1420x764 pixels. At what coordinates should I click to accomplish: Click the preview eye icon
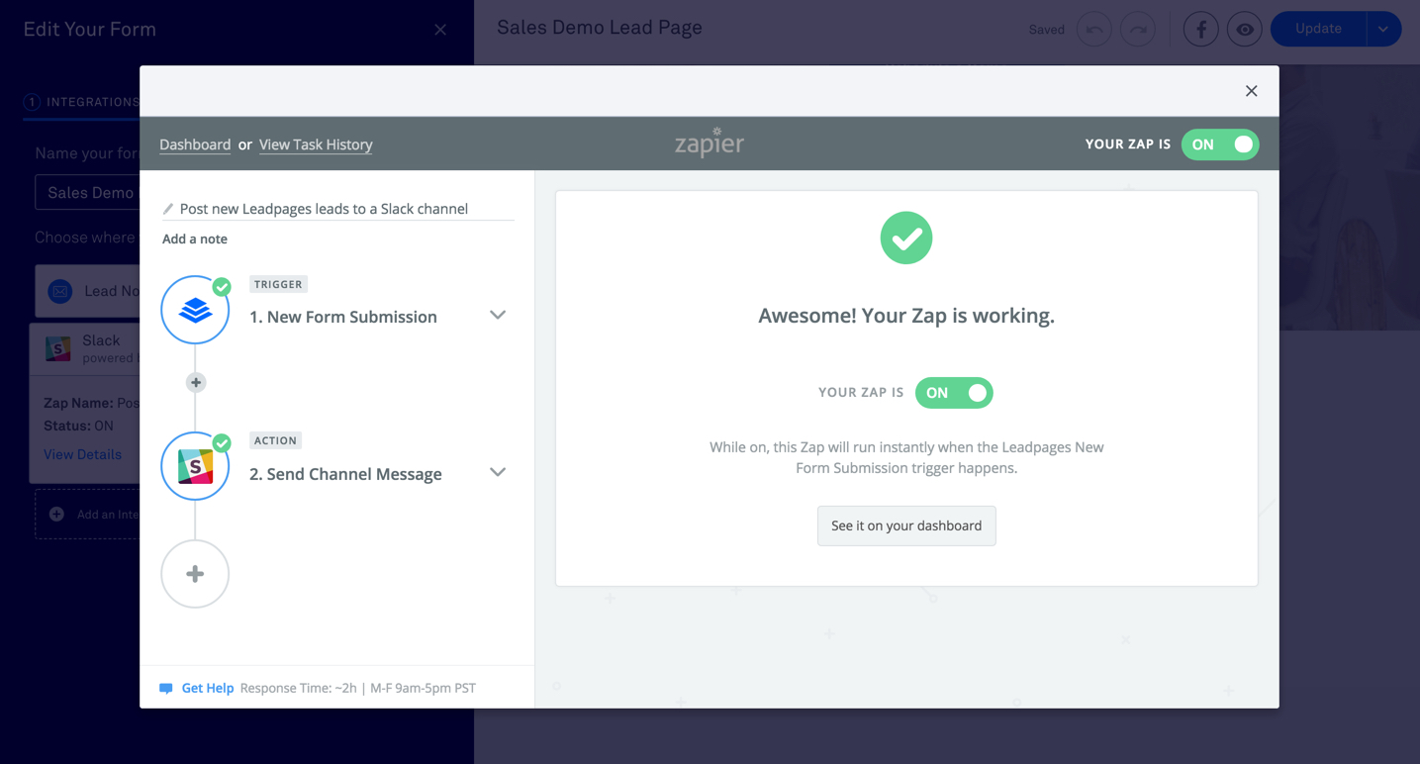(x=1245, y=30)
